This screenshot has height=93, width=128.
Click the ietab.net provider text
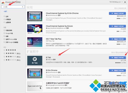tap(51, 60)
